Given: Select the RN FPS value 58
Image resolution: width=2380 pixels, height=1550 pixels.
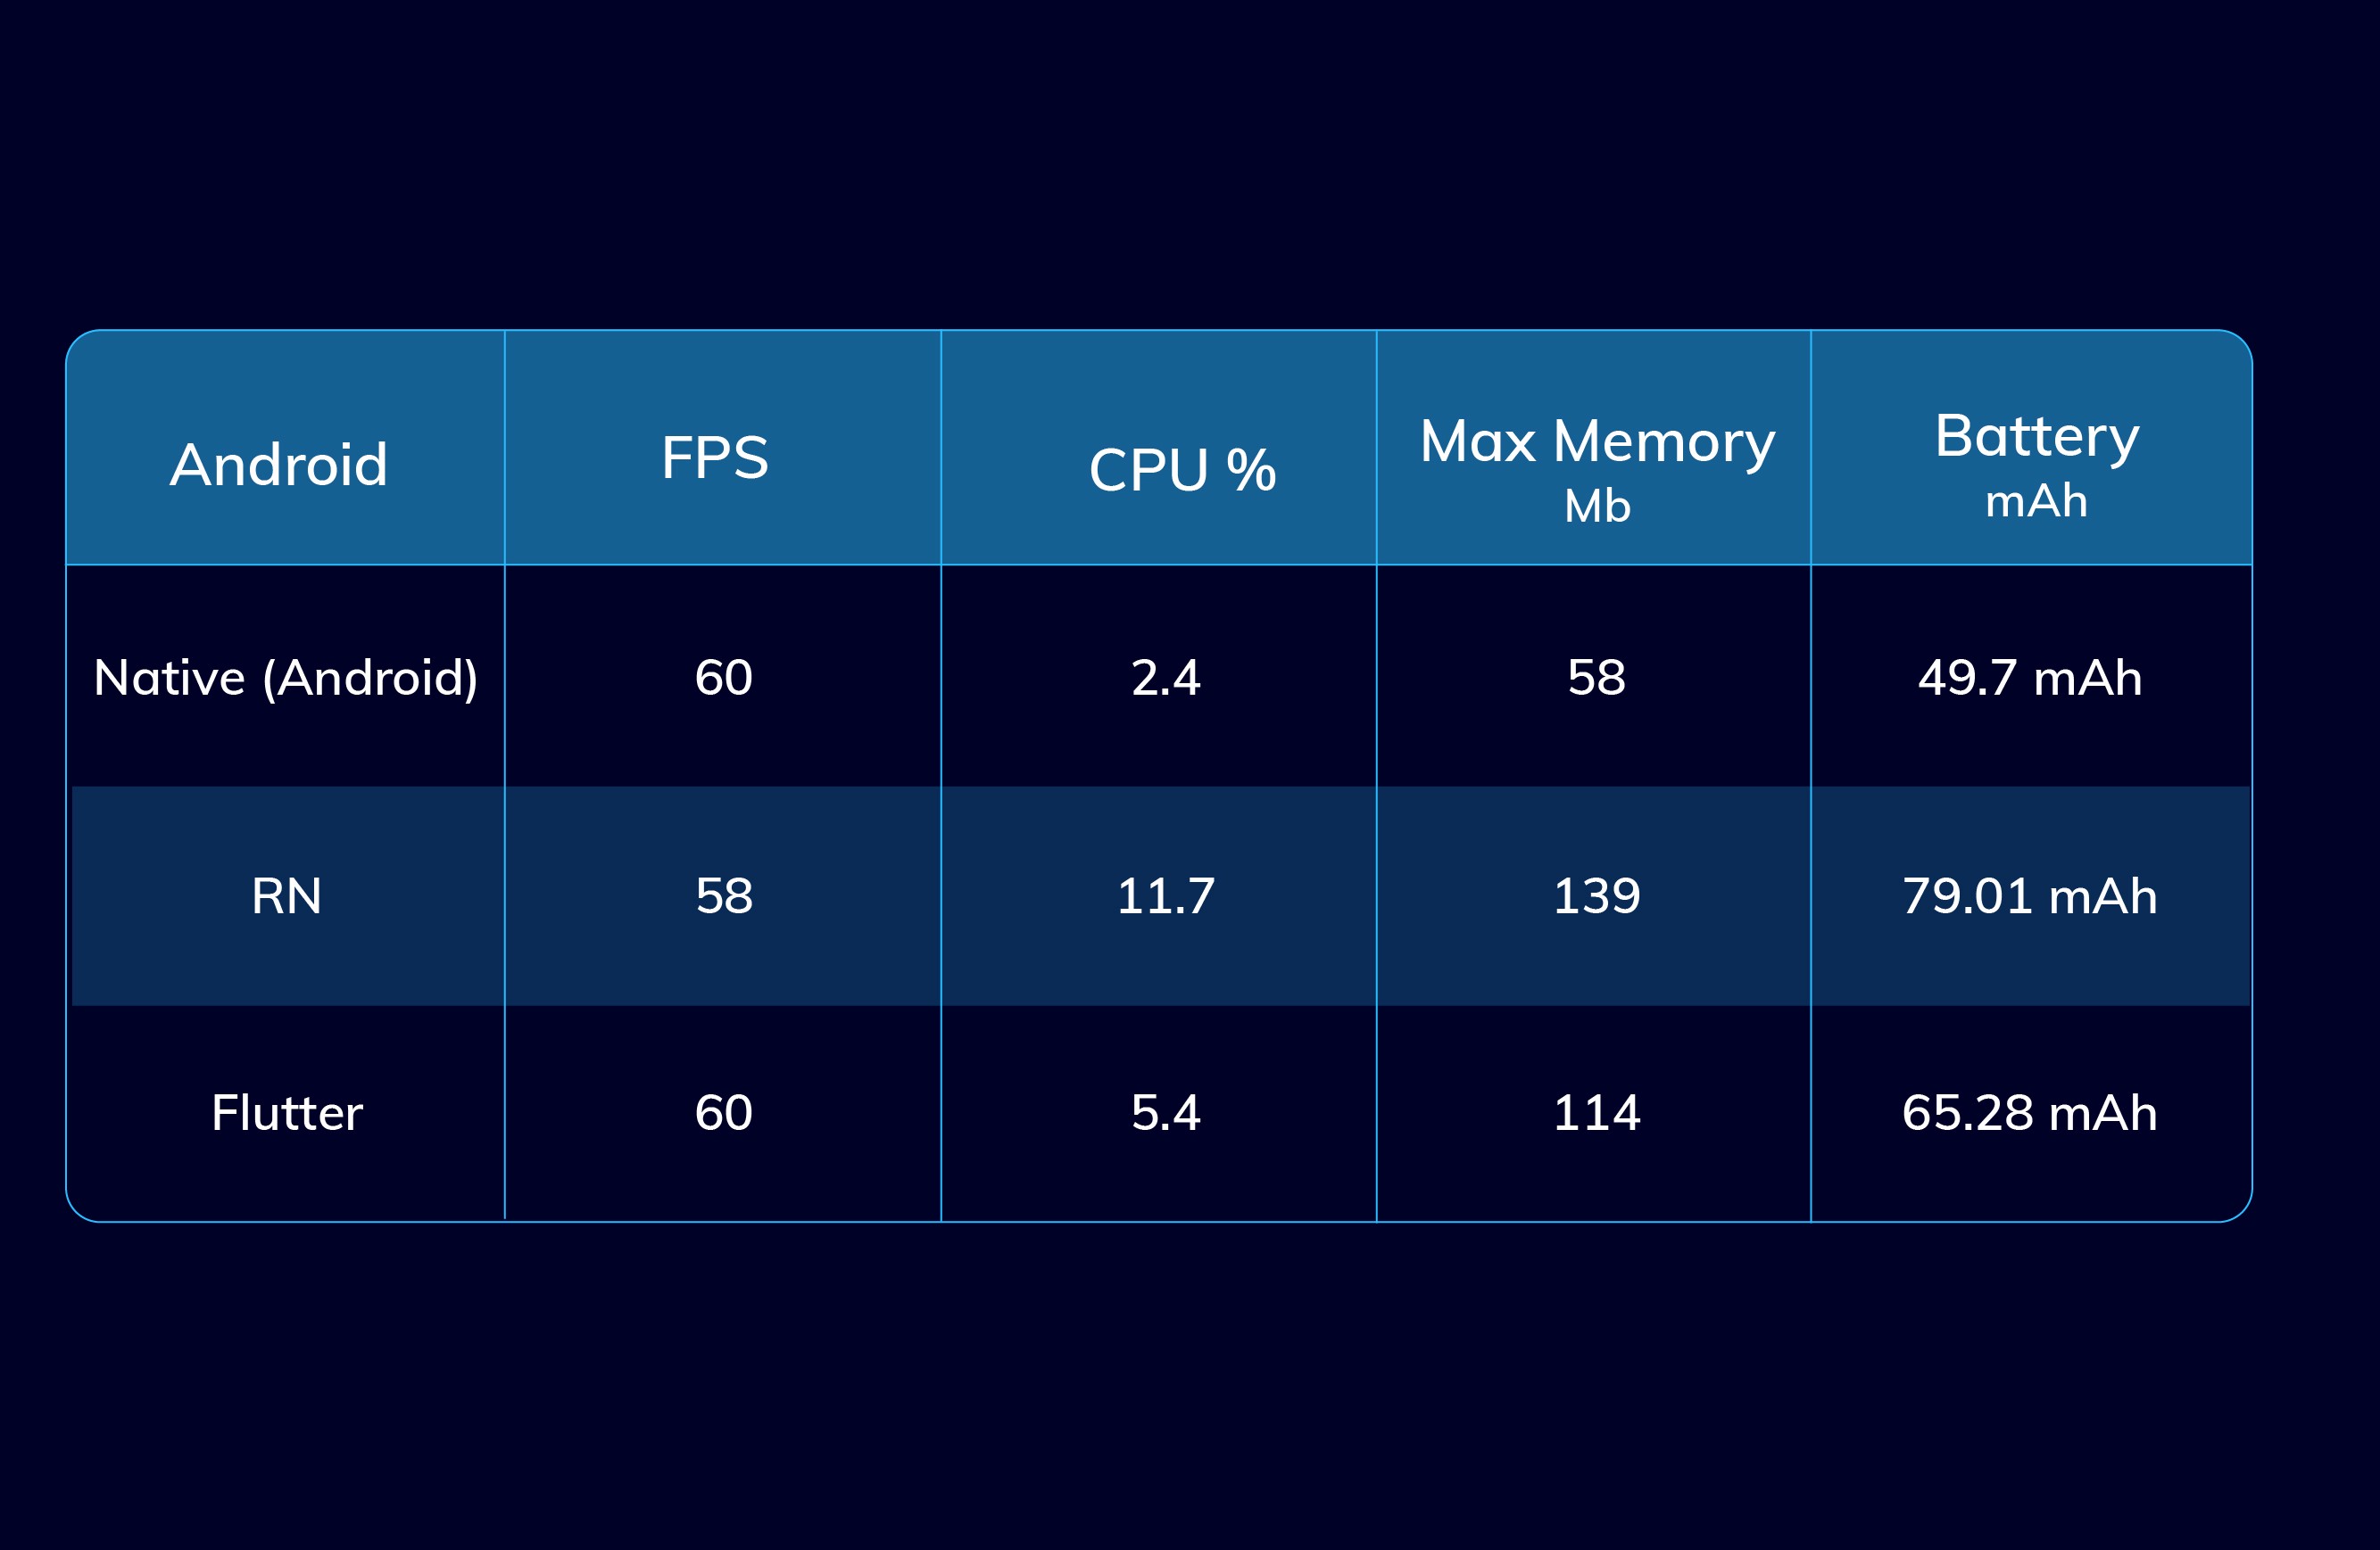Looking at the screenshot, I should coord(724,895).
